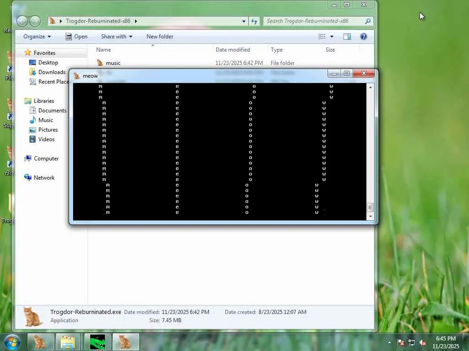Click first cat icon in taskbar

[x=41, y=342]
